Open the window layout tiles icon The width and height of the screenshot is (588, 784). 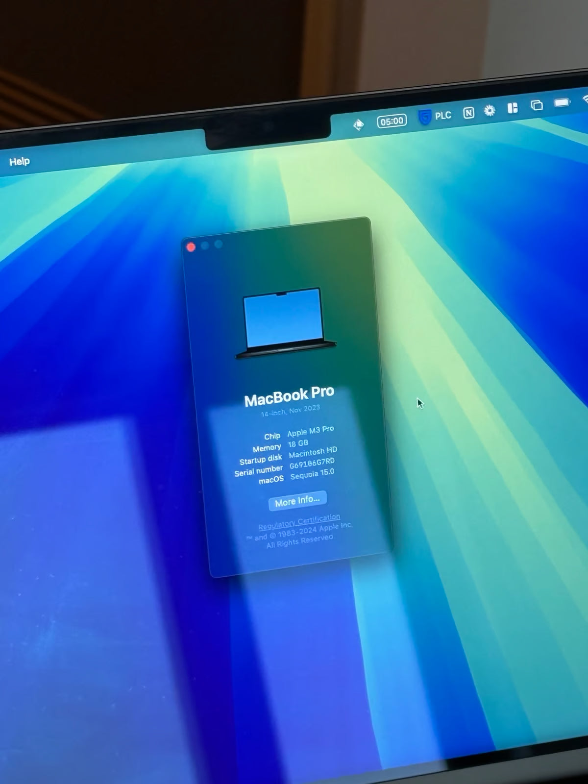pyautogui.click(x=513, y=108)
